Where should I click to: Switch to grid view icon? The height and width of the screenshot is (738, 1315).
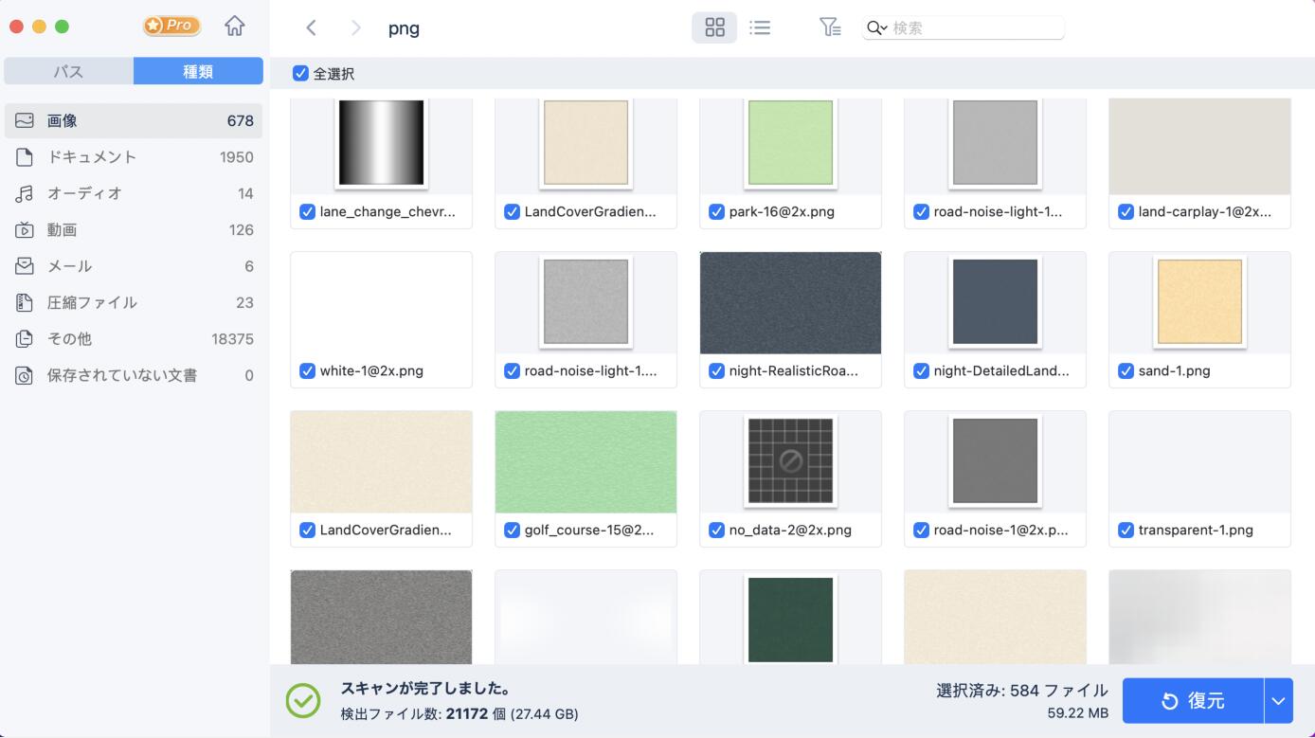pos(714,27)
